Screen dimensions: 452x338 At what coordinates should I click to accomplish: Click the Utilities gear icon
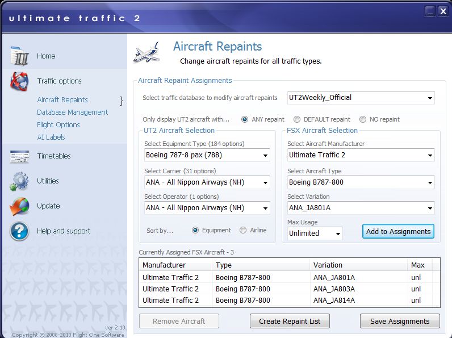click(19, 181)
